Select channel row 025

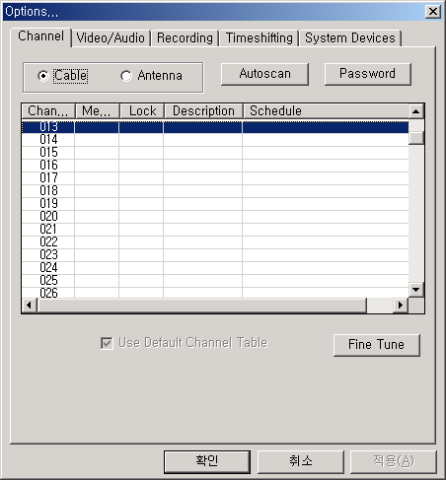coord(215,281)
